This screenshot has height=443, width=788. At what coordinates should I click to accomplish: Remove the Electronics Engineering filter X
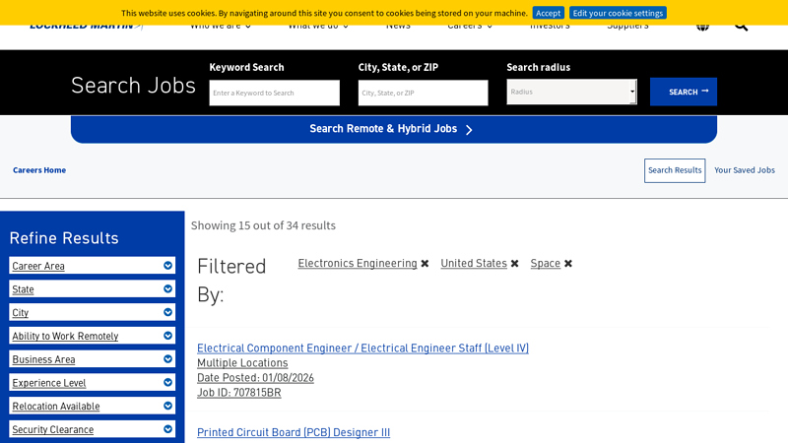click(x=425, y=264)
